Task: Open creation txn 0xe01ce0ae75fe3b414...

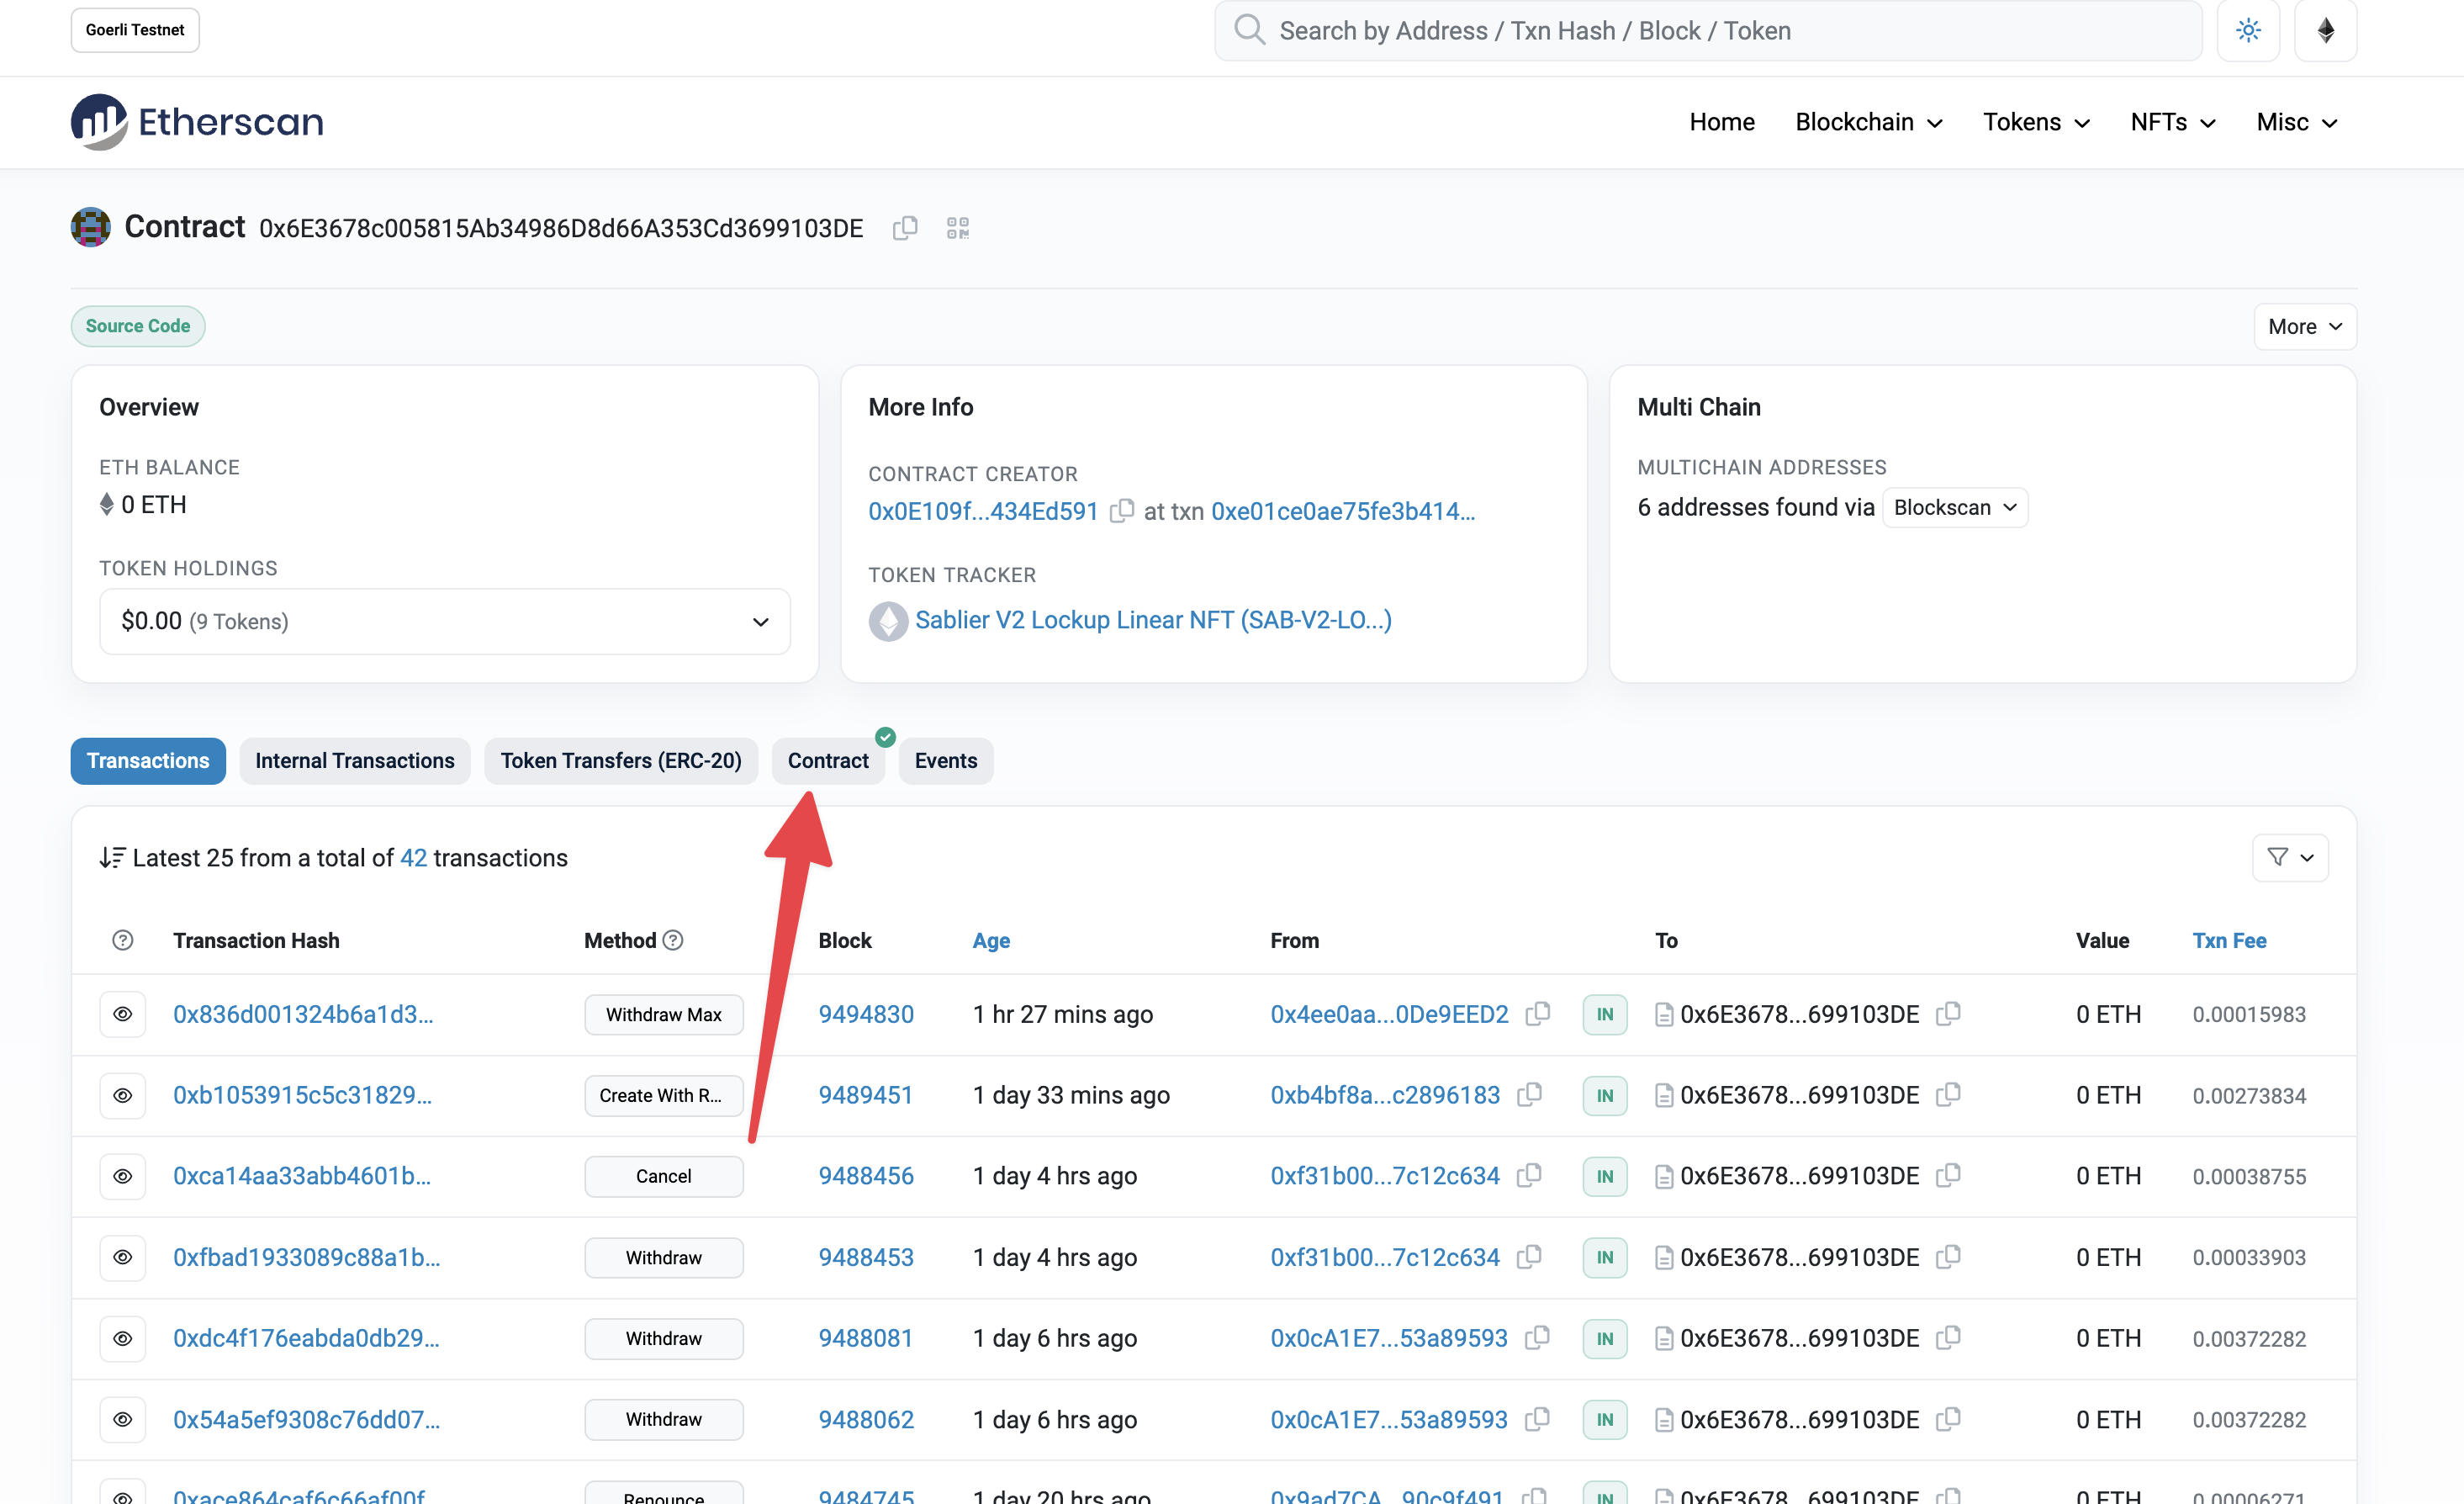Action: (1343, 511)
